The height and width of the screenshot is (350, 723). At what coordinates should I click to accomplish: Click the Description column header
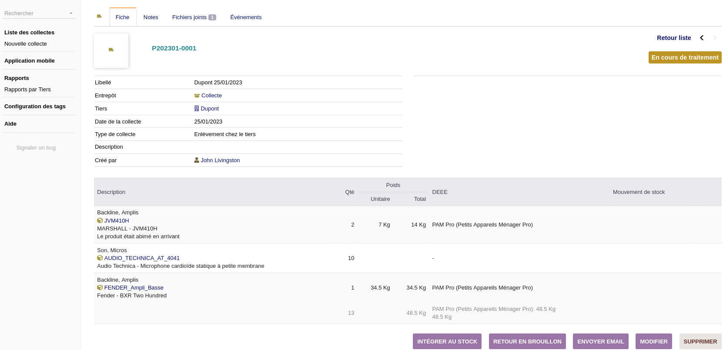click(x=111, y=192)
